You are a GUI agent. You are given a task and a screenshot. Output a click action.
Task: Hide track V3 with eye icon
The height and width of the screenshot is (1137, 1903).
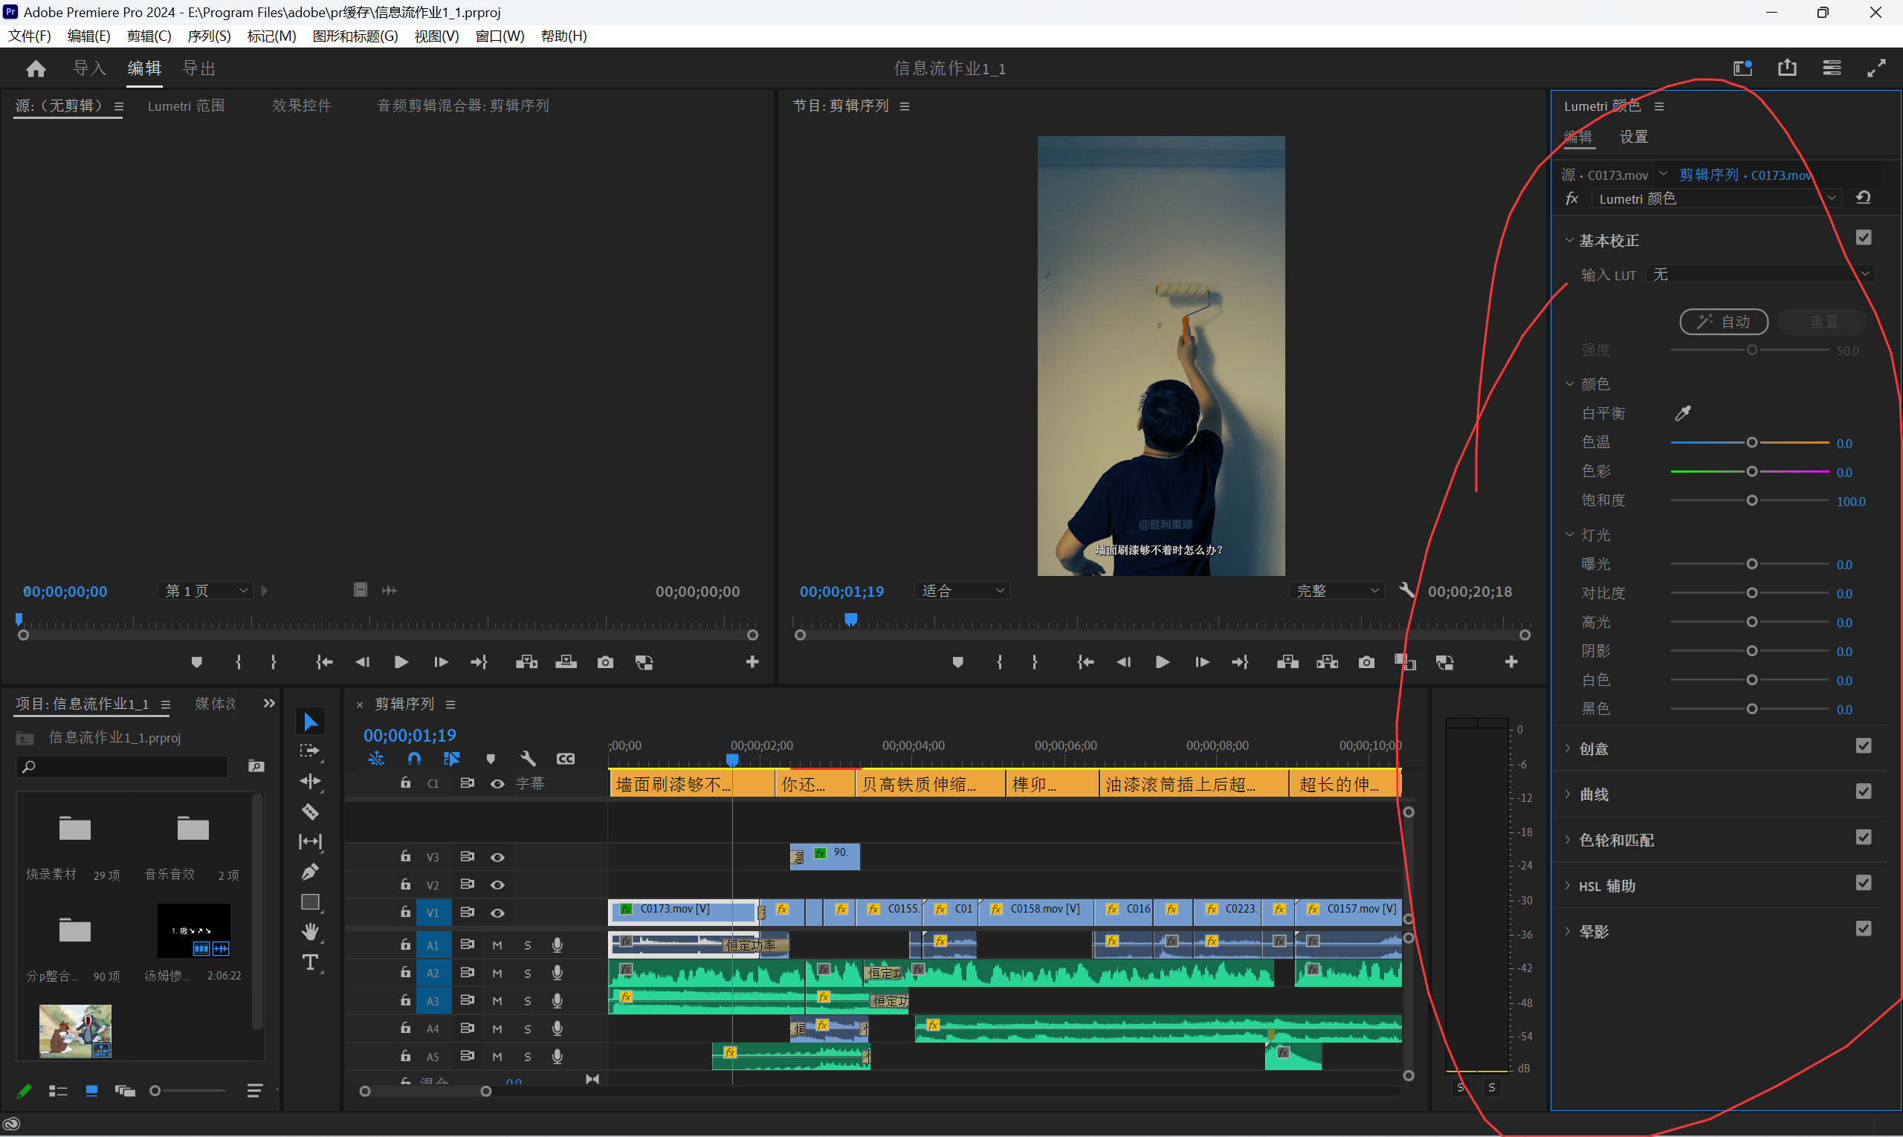click(x=497, y=858)
